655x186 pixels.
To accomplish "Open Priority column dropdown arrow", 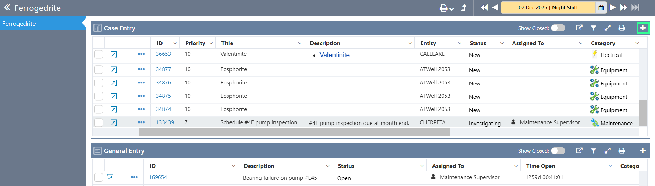I will tap(211, 43).
